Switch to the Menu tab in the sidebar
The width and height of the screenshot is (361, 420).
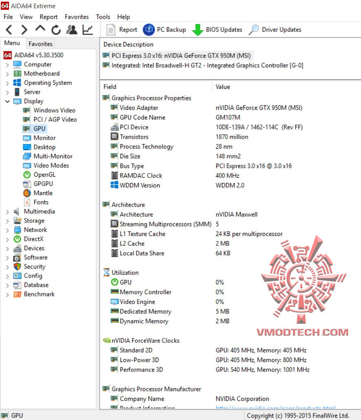[x=12, y=43]
